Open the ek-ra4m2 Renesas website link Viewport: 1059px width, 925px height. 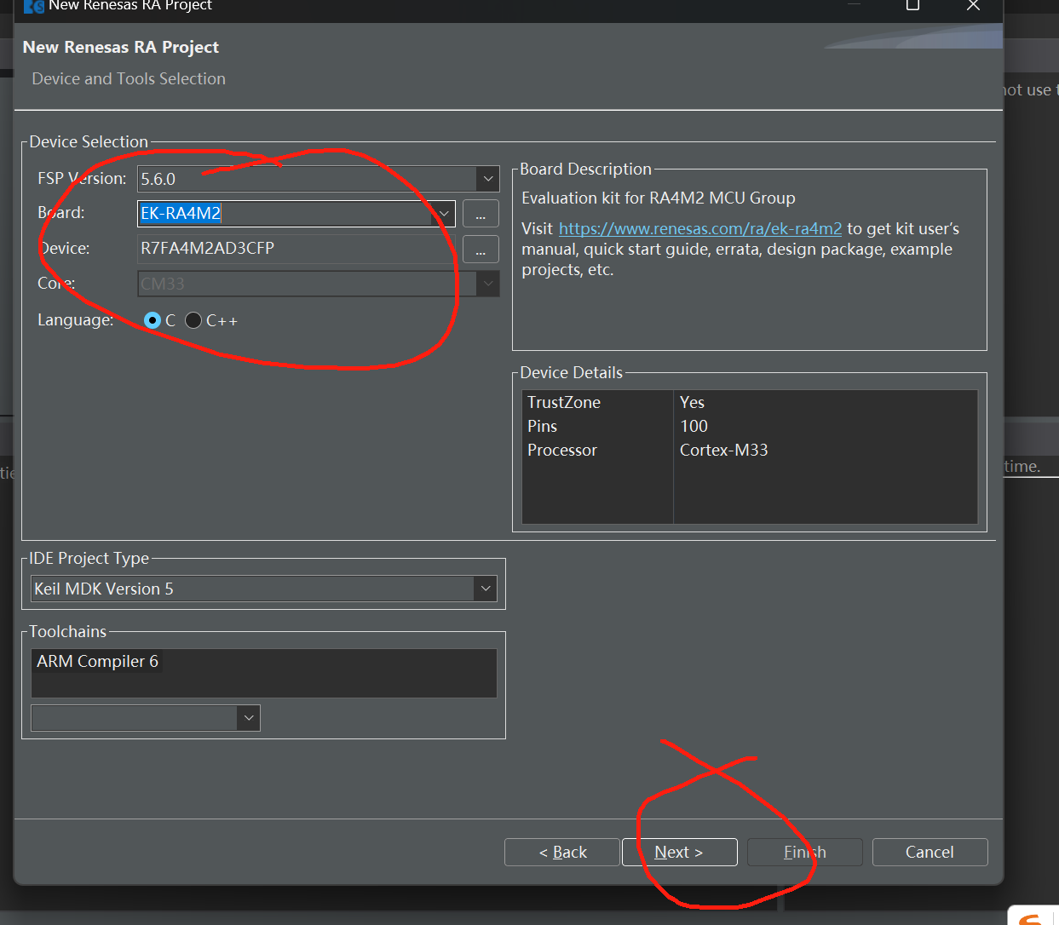point(700,228)
